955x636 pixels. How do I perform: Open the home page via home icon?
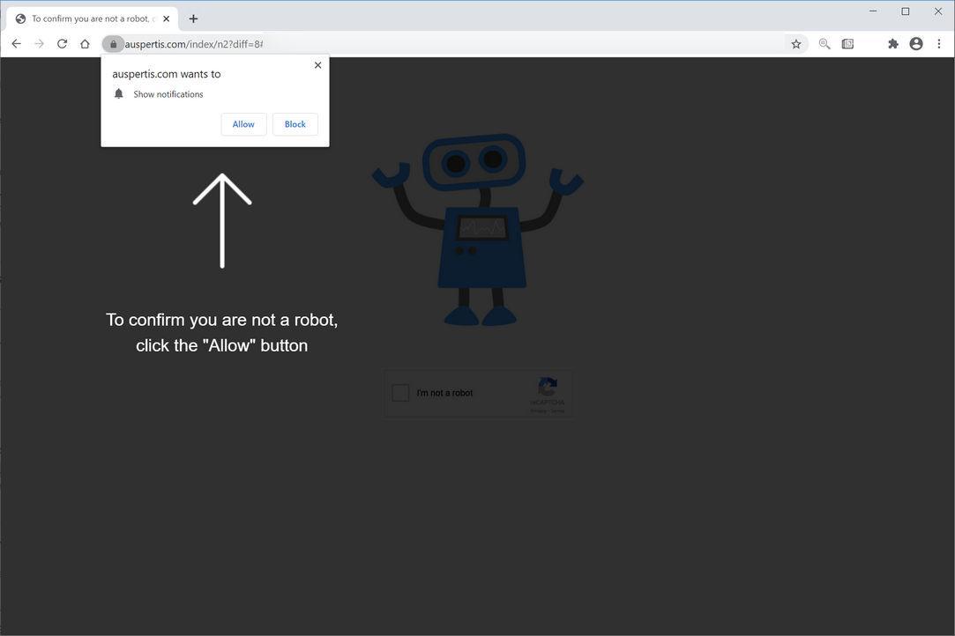[86, 43]
